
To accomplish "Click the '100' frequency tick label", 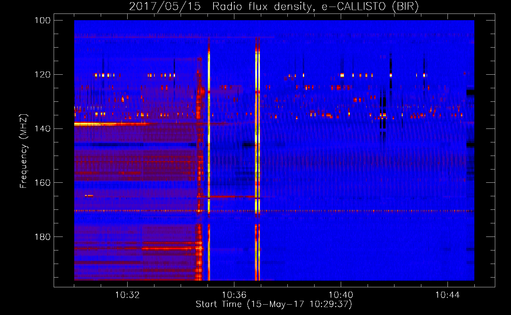I will pyautogui.click(x=43, y=20).
